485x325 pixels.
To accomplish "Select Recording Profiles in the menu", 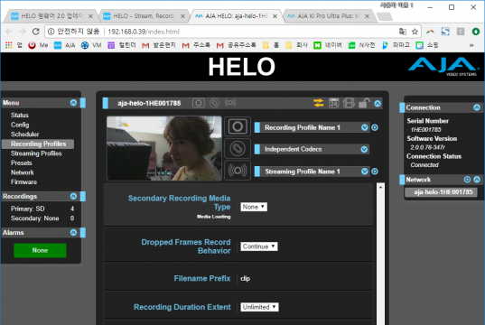I will 38,144.
